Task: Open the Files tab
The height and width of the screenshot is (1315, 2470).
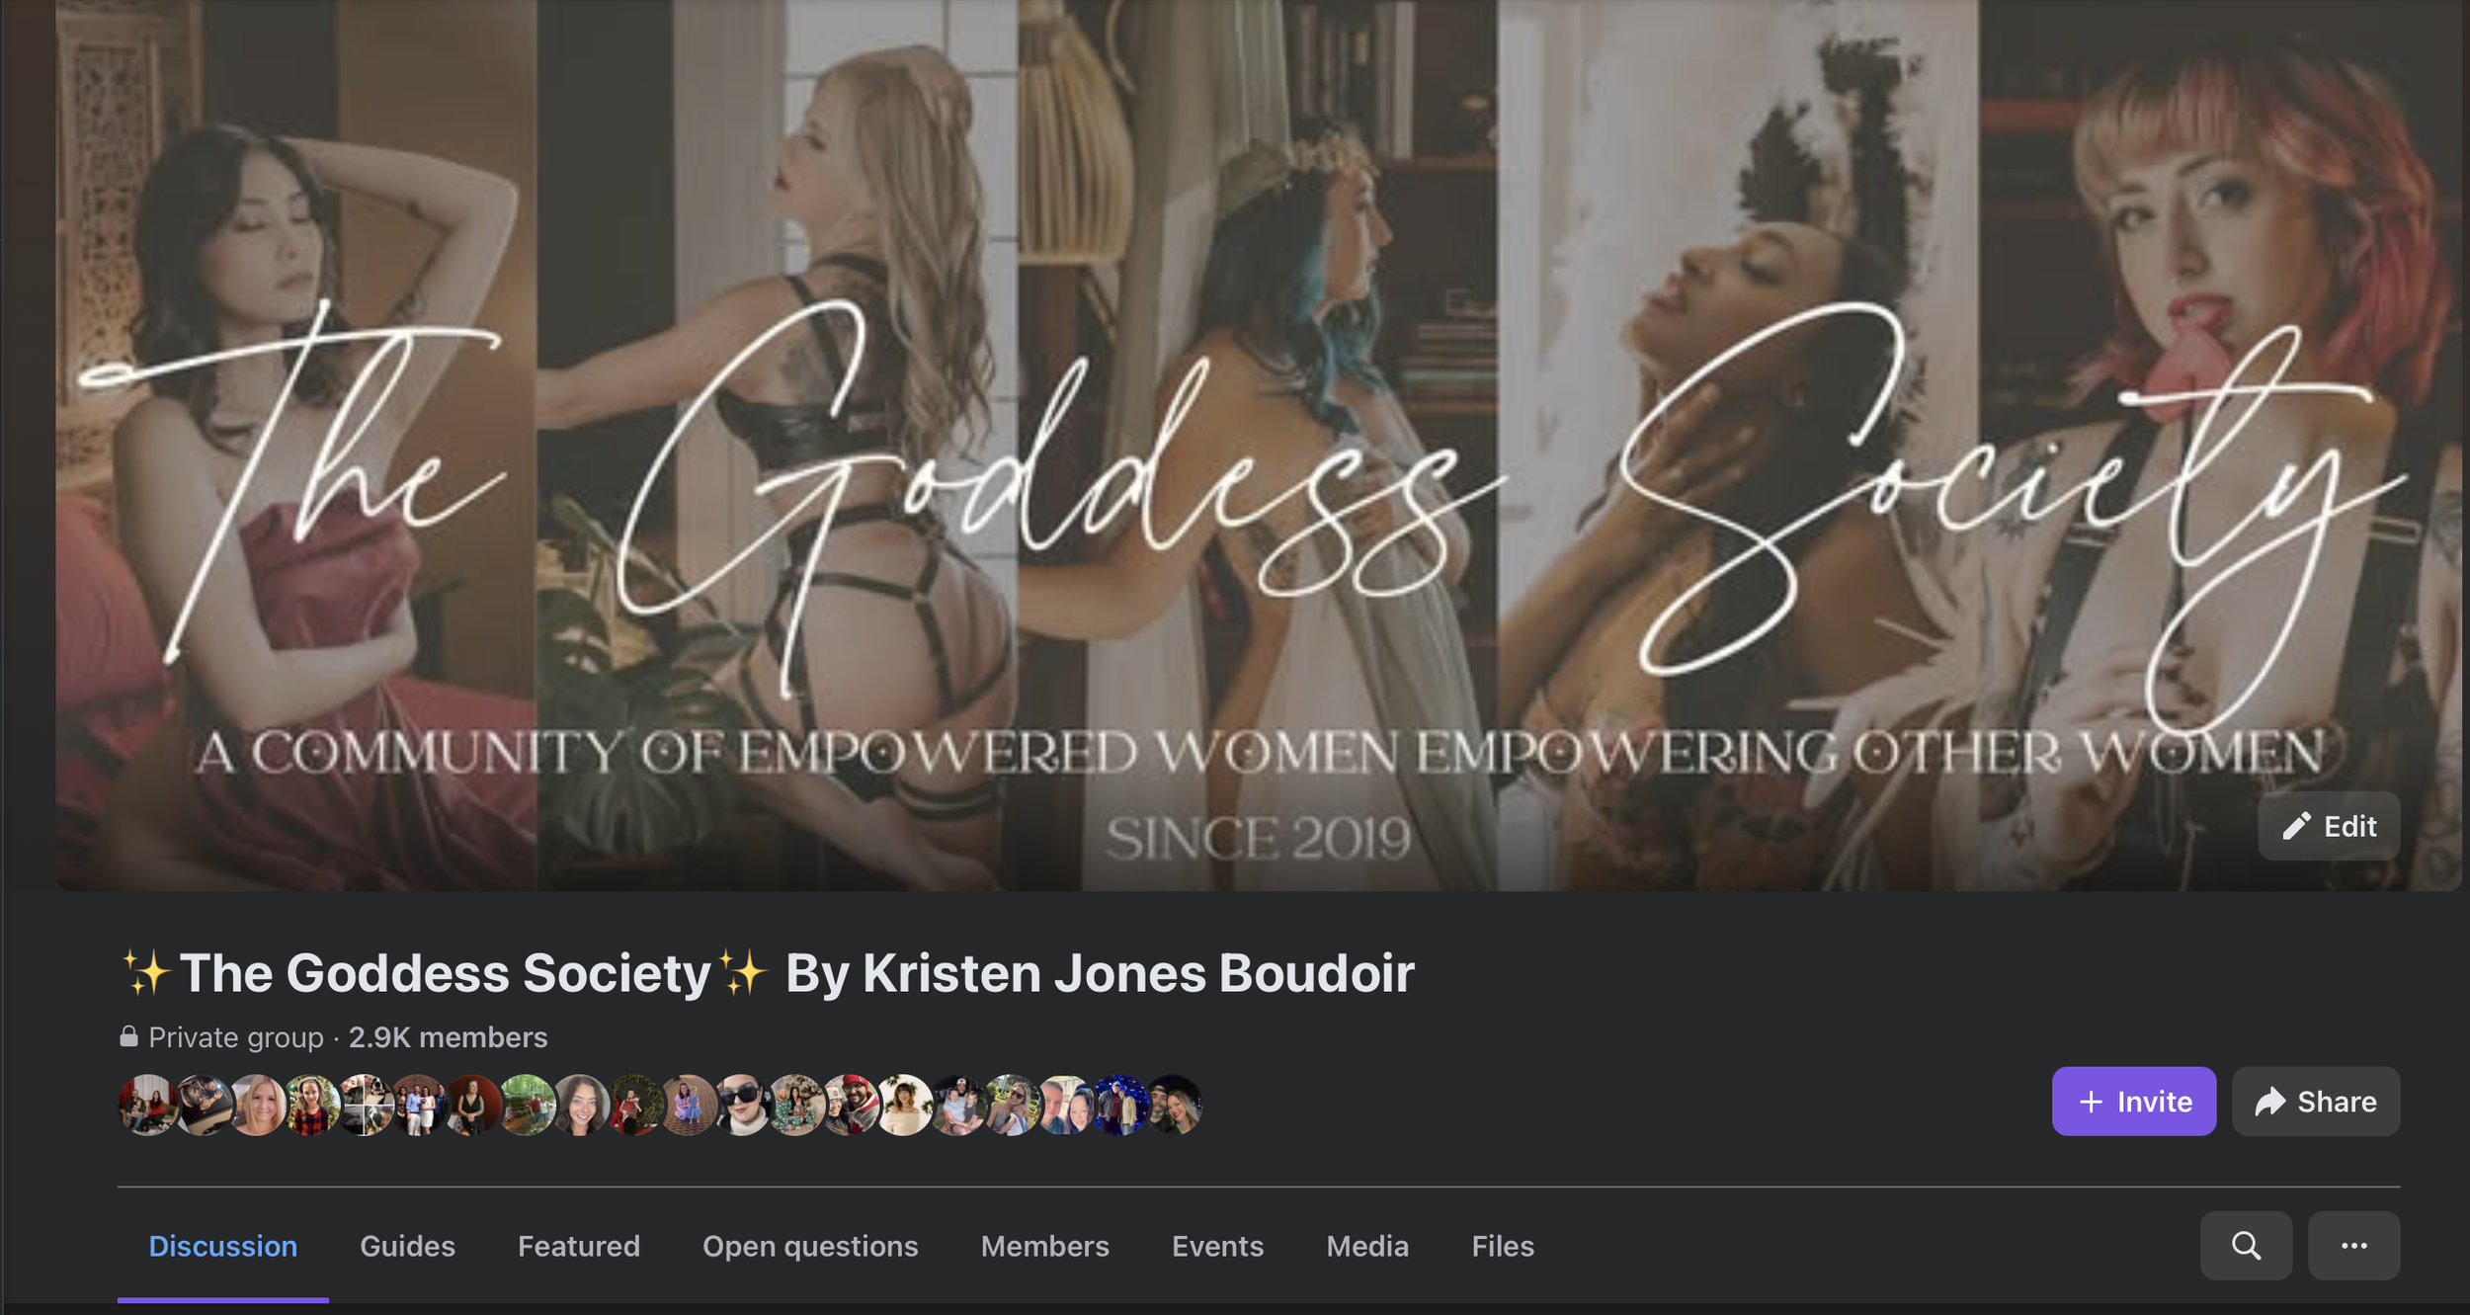Action: [x=1502, y=1246]
